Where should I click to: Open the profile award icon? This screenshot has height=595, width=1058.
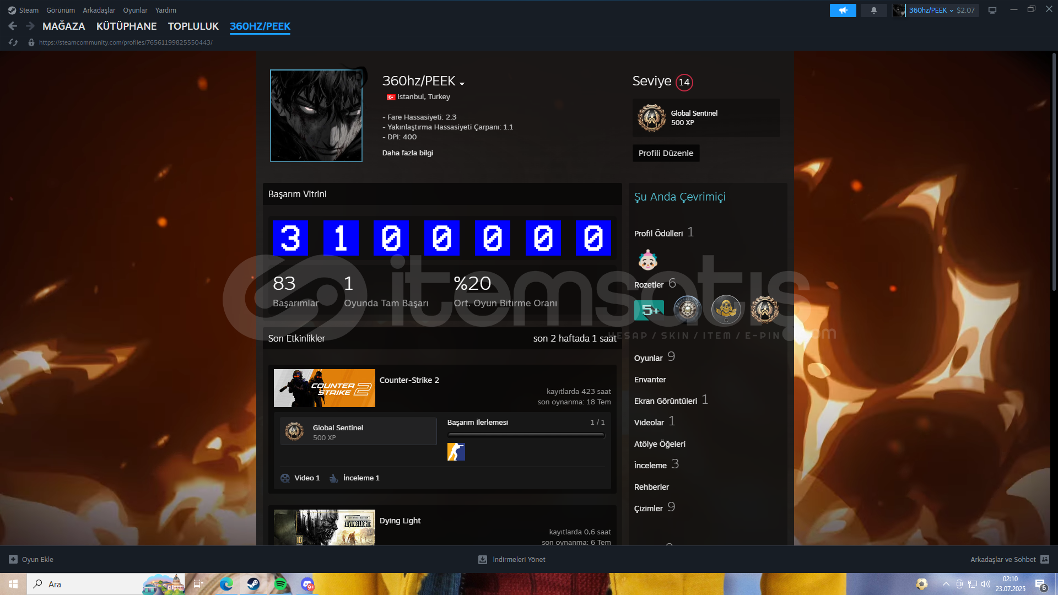coord(648,259)
